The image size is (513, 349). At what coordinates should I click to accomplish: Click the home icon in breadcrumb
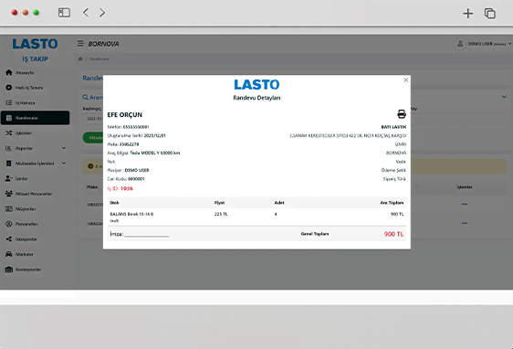[80, 59]
